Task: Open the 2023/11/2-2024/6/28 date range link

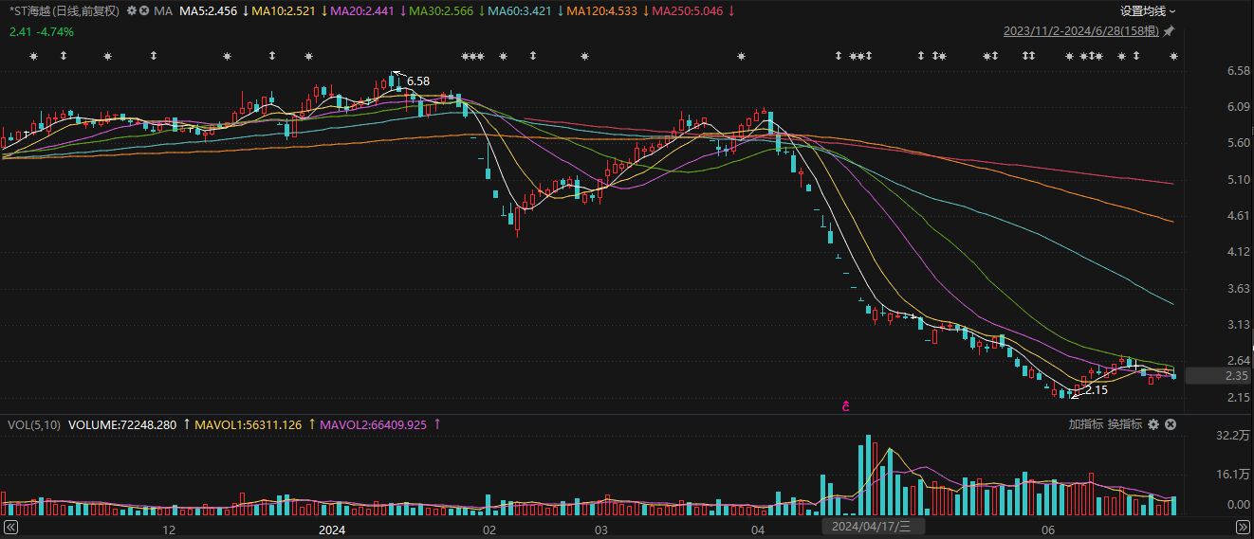Action: [x=1081, y=31]
